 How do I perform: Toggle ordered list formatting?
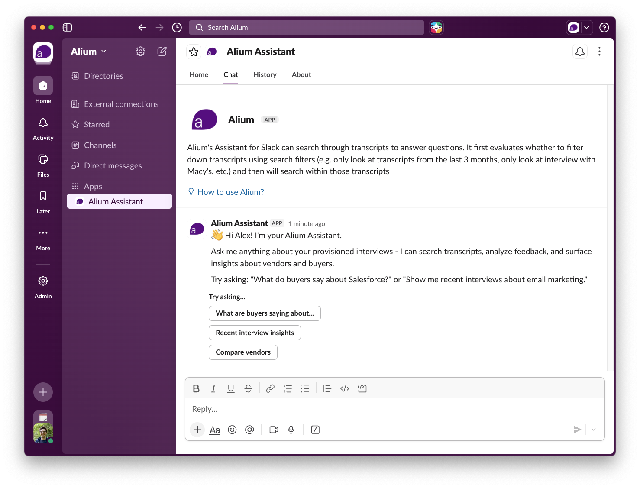coord(288,388)
